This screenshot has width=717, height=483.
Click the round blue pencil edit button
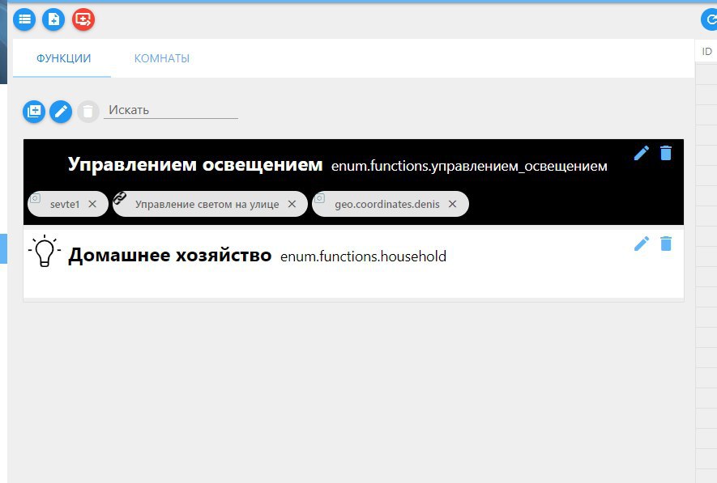61,112
